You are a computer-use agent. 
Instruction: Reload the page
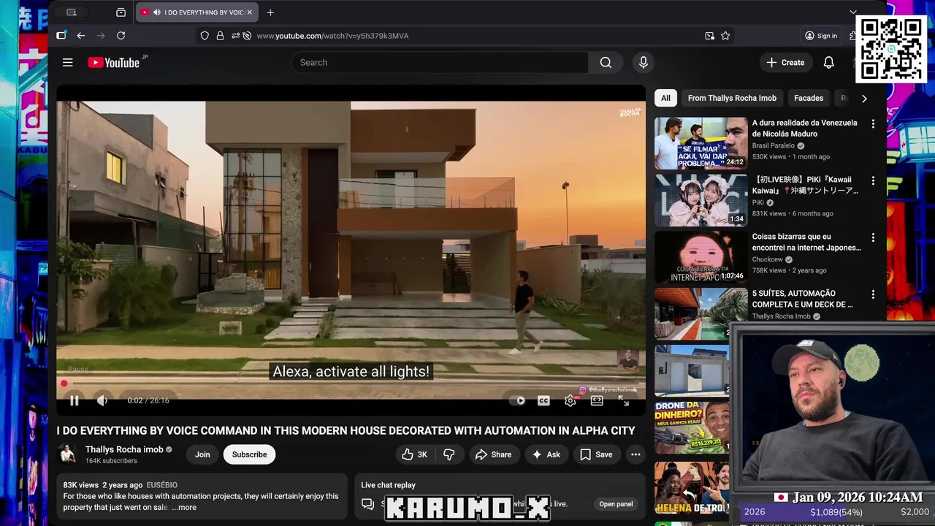pos(121,36)
